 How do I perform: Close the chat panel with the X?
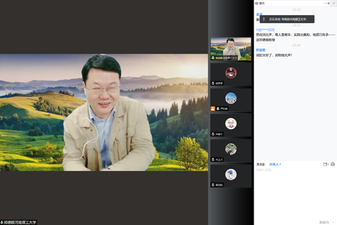coord(328,3)
